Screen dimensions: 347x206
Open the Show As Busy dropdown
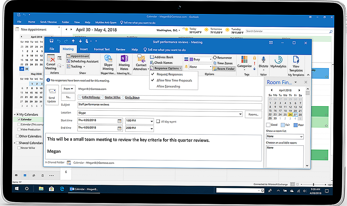coord(210,59)
